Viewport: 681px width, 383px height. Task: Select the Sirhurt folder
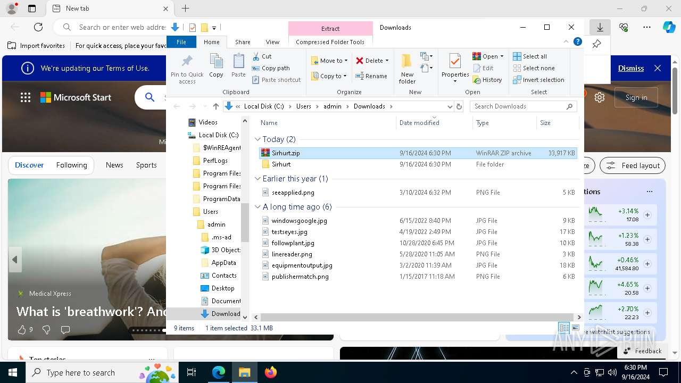[418, 164]
